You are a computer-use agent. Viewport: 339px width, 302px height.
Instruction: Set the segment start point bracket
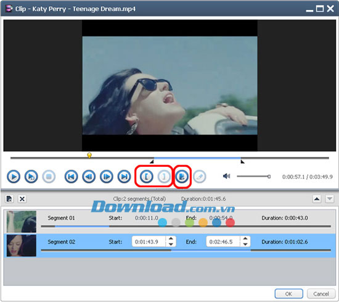(x=146, y=177)
